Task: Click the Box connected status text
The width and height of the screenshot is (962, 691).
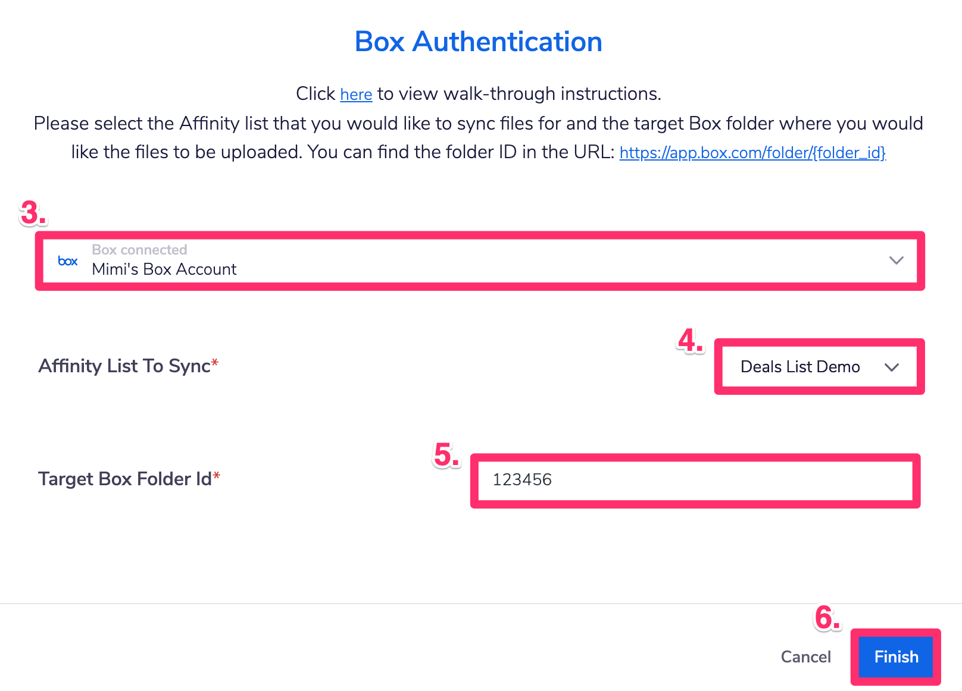Action: coord(139,250)
